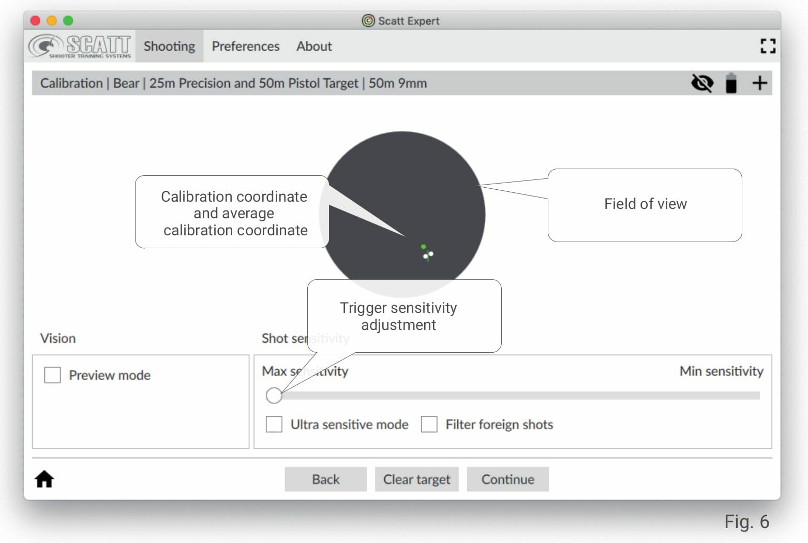Click the plus icon in the calibration bar

pyautogui.click(x=759, y=83)
